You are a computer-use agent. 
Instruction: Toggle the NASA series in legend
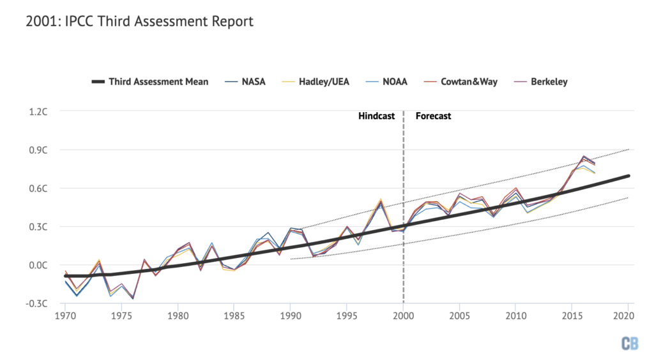pyautogui.click(x=245, y=82)
